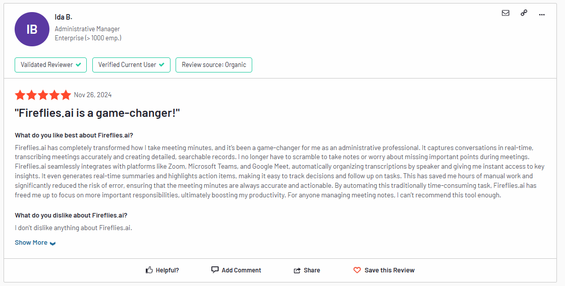Click the review date Nov 26, 2024

coord(93,95)
